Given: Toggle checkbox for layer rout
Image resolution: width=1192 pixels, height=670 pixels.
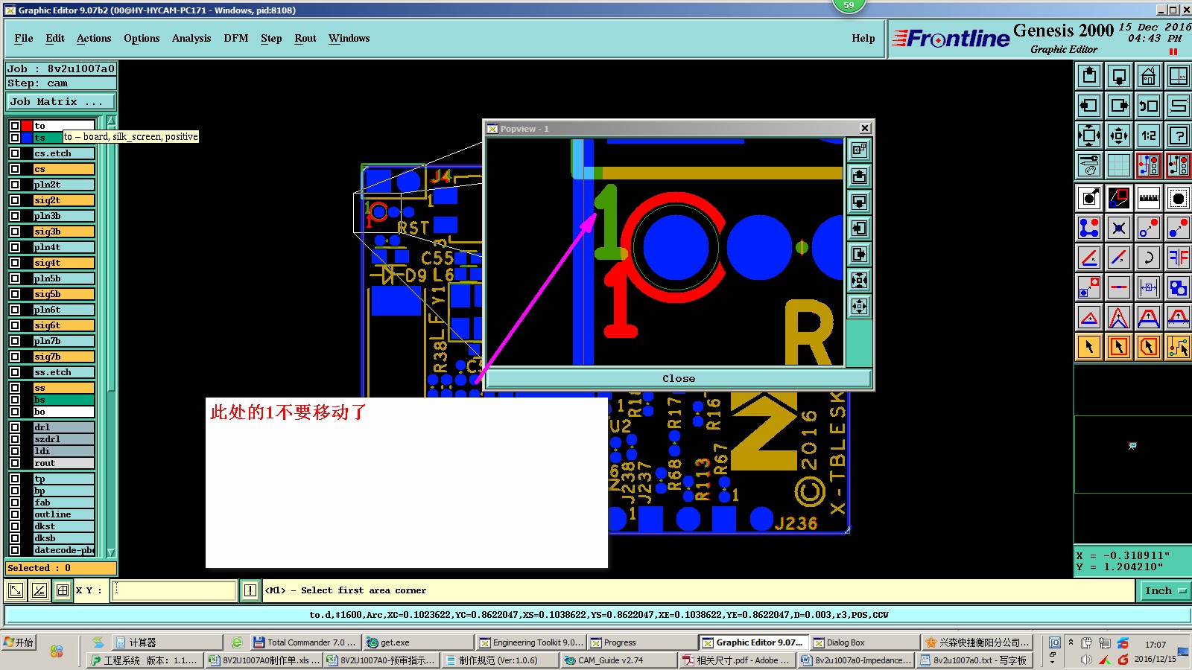Looking at the screenshot, I should point(15,463).
